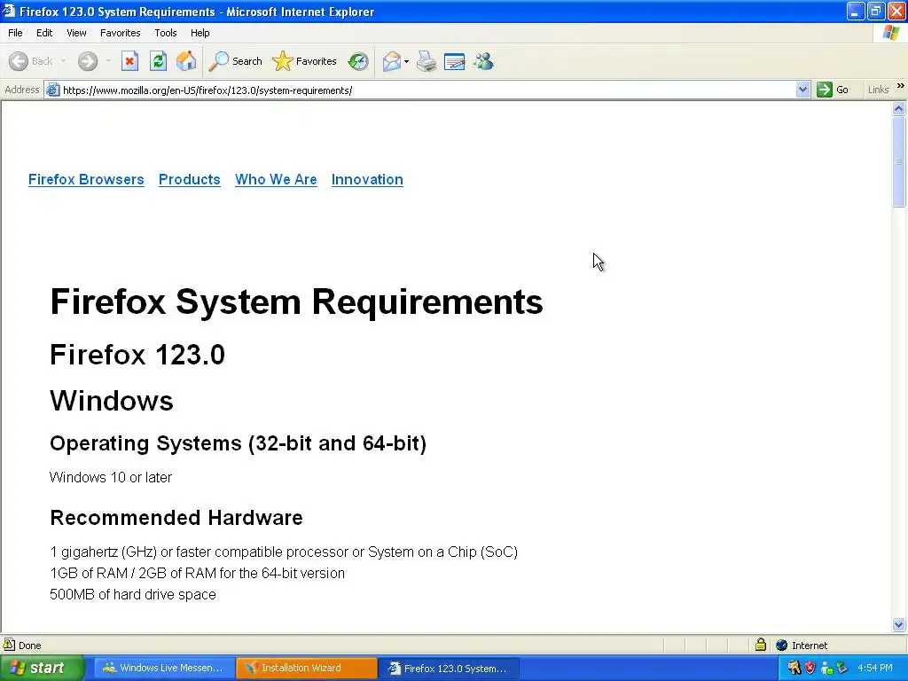Switch to Windows Live Messenger taskbar button
This screenshot has width=908, height=681.
163,669
